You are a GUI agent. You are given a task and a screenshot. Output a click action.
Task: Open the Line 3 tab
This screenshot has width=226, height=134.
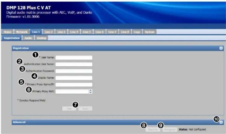(61, 32)
